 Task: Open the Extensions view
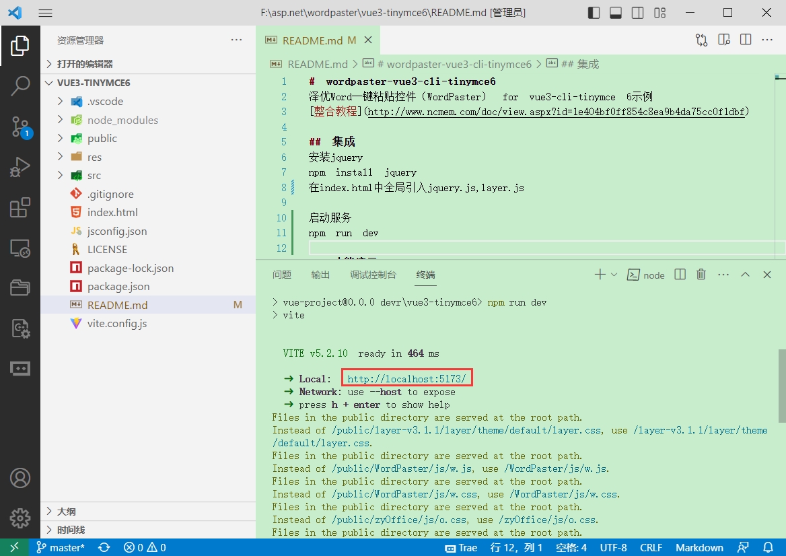click(20, 208)
